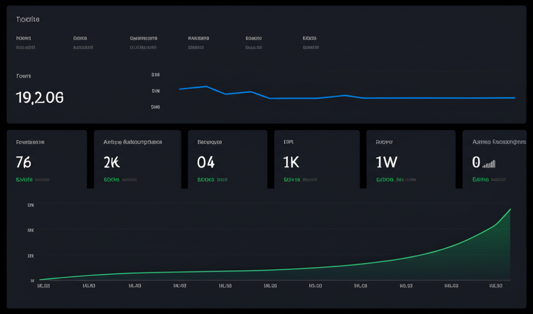Expand the fourth metric in the top stats row
The height and width of the screenshot is (314, 533).
[199, 42]
